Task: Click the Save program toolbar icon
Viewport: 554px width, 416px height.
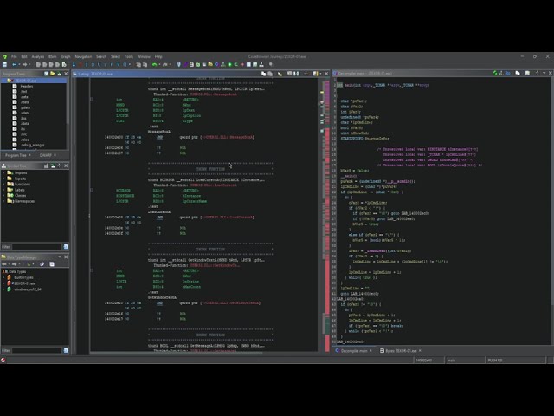Action: [x=4, y=65]
